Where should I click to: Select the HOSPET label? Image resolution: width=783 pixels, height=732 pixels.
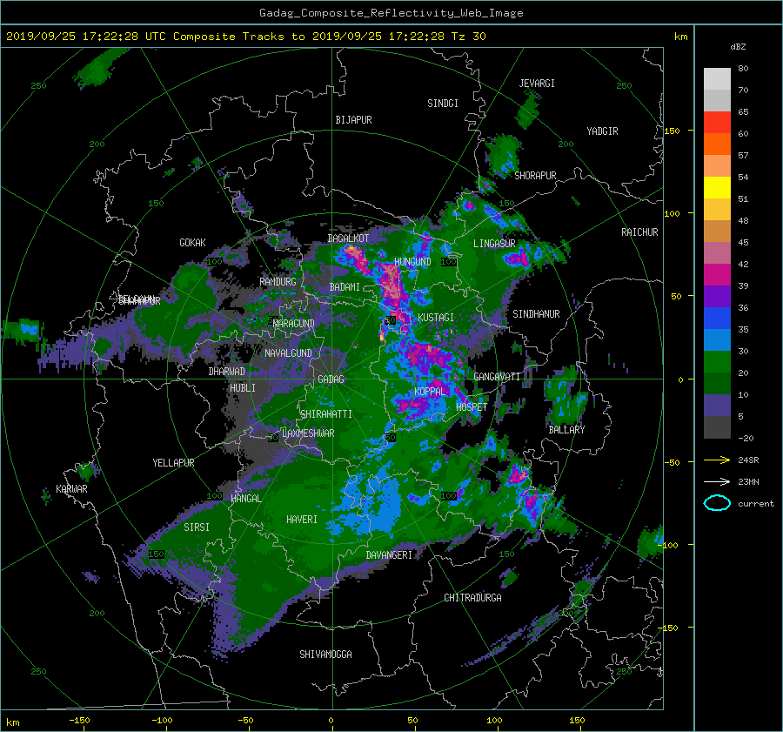tap(472, 407)
